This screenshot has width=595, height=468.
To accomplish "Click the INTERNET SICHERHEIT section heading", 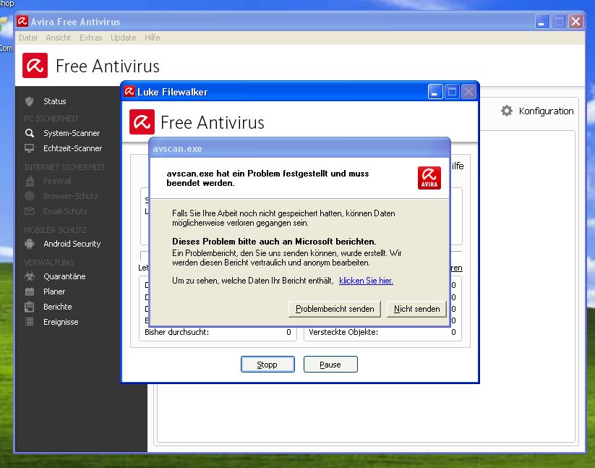I will tap(64, 167).
